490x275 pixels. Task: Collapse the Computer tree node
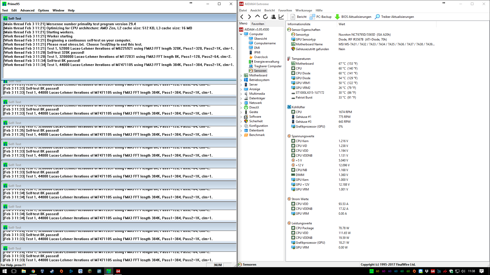coord(241,34)
